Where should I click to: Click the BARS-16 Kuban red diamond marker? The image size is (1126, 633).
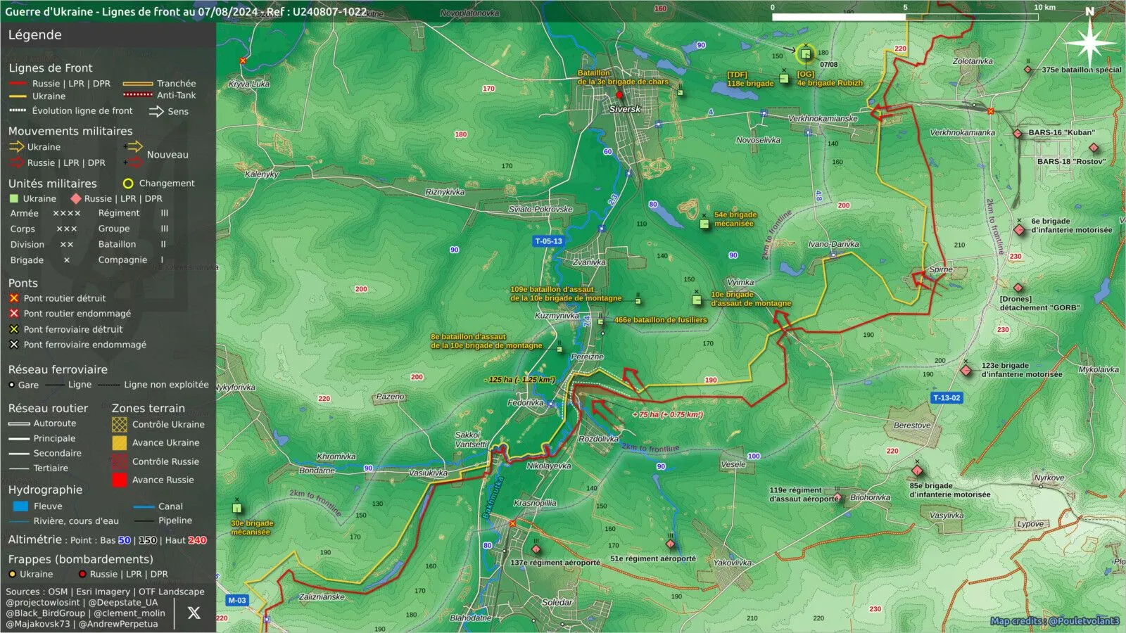point(1018,133)
